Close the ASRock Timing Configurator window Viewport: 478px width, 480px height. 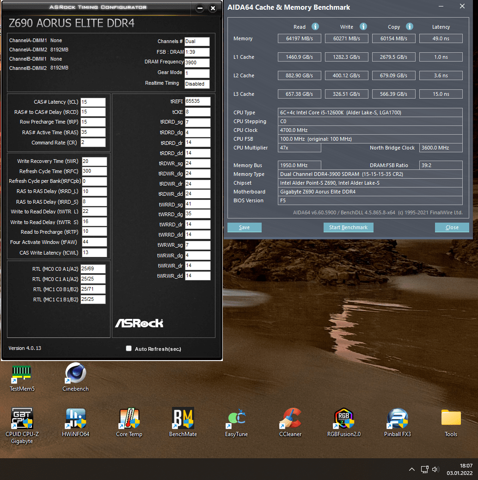(x=213, y=8)
